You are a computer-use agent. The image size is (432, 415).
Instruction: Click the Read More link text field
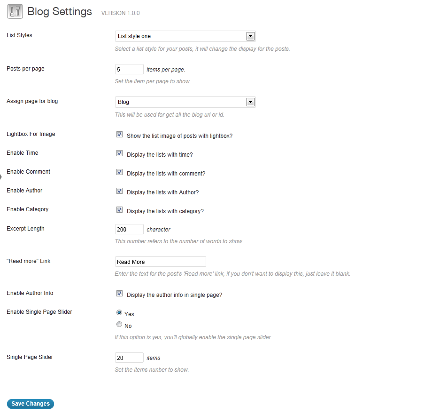(x=160, y=262)
